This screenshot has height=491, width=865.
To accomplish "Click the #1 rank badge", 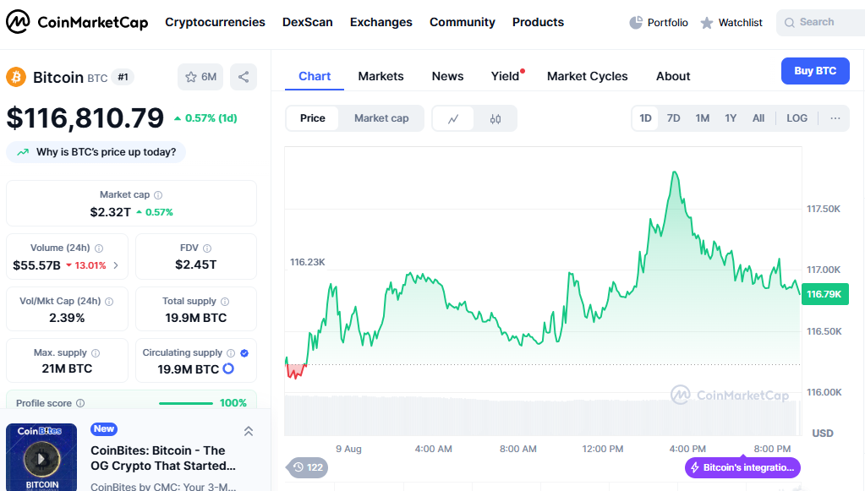I will click(123, 77).
